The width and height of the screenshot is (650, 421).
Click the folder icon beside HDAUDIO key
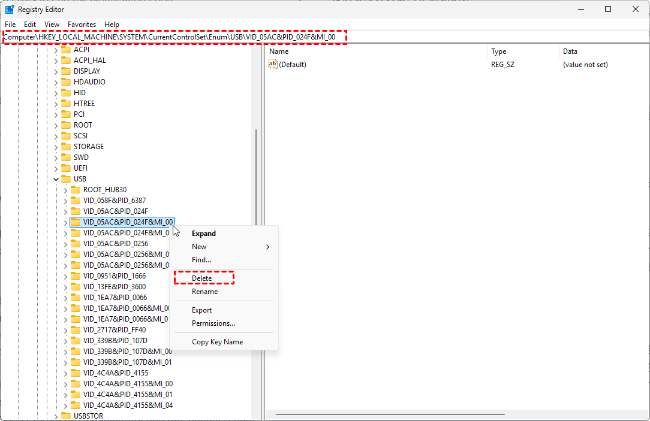click(66, 82)
